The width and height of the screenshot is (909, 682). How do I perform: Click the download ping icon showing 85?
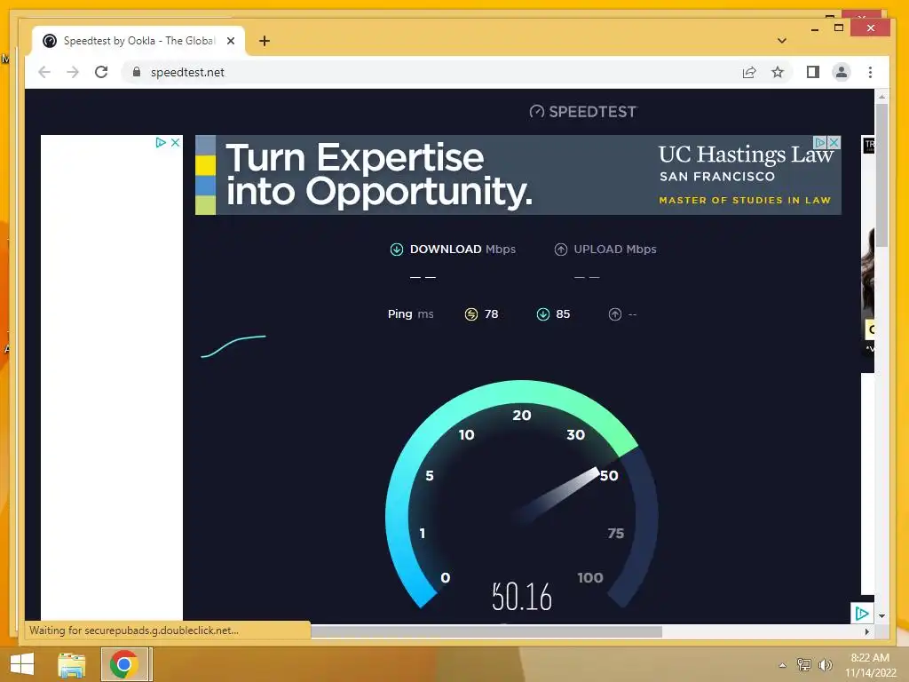click(543, 314)
